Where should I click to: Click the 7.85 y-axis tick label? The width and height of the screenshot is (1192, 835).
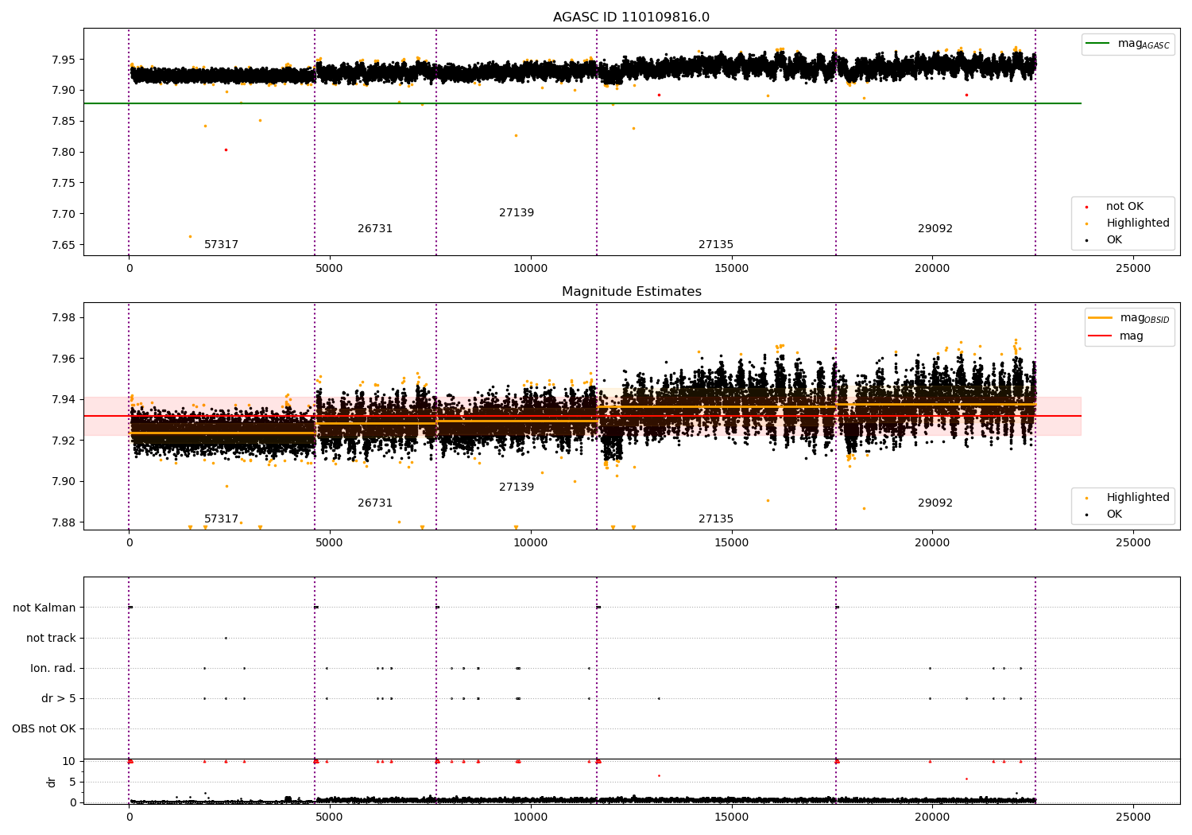[64, 122]
